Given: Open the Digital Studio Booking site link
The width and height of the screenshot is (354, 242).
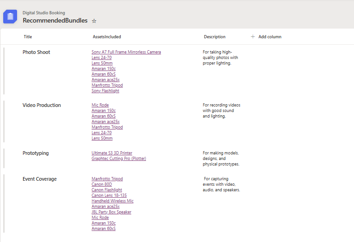Looking at the screenshot, I should [x=44, y=12].
